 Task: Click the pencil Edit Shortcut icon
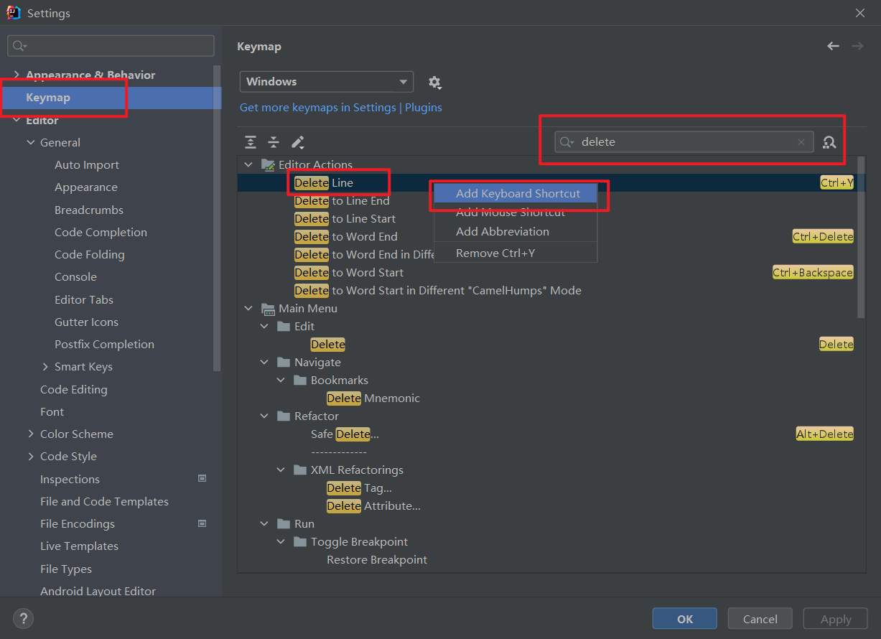[298, 142]
